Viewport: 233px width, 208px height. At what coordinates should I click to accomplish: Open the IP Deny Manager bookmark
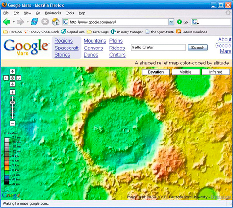(127, 32)
